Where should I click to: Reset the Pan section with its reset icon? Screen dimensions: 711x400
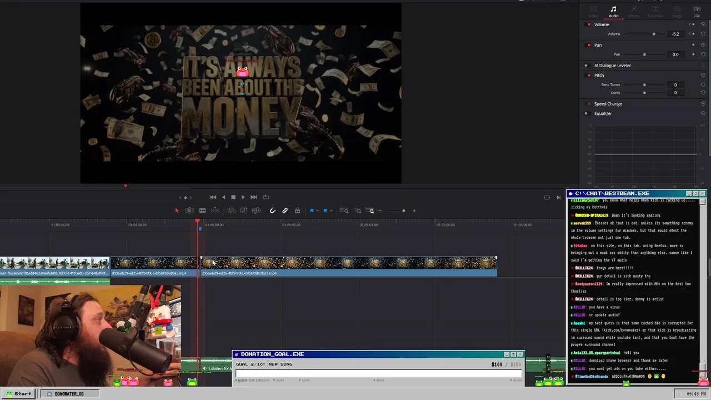click(703, 45)
